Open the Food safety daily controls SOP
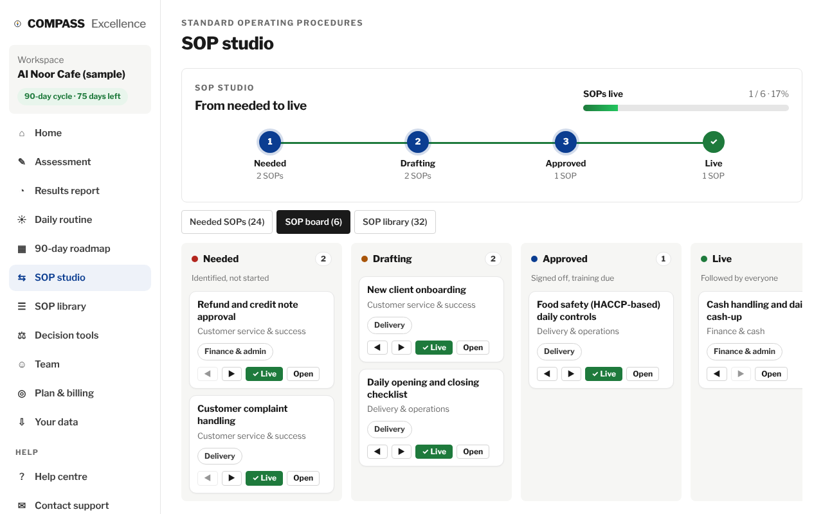Viewport: 823px width, 514px height. click(x=642, y=374)
